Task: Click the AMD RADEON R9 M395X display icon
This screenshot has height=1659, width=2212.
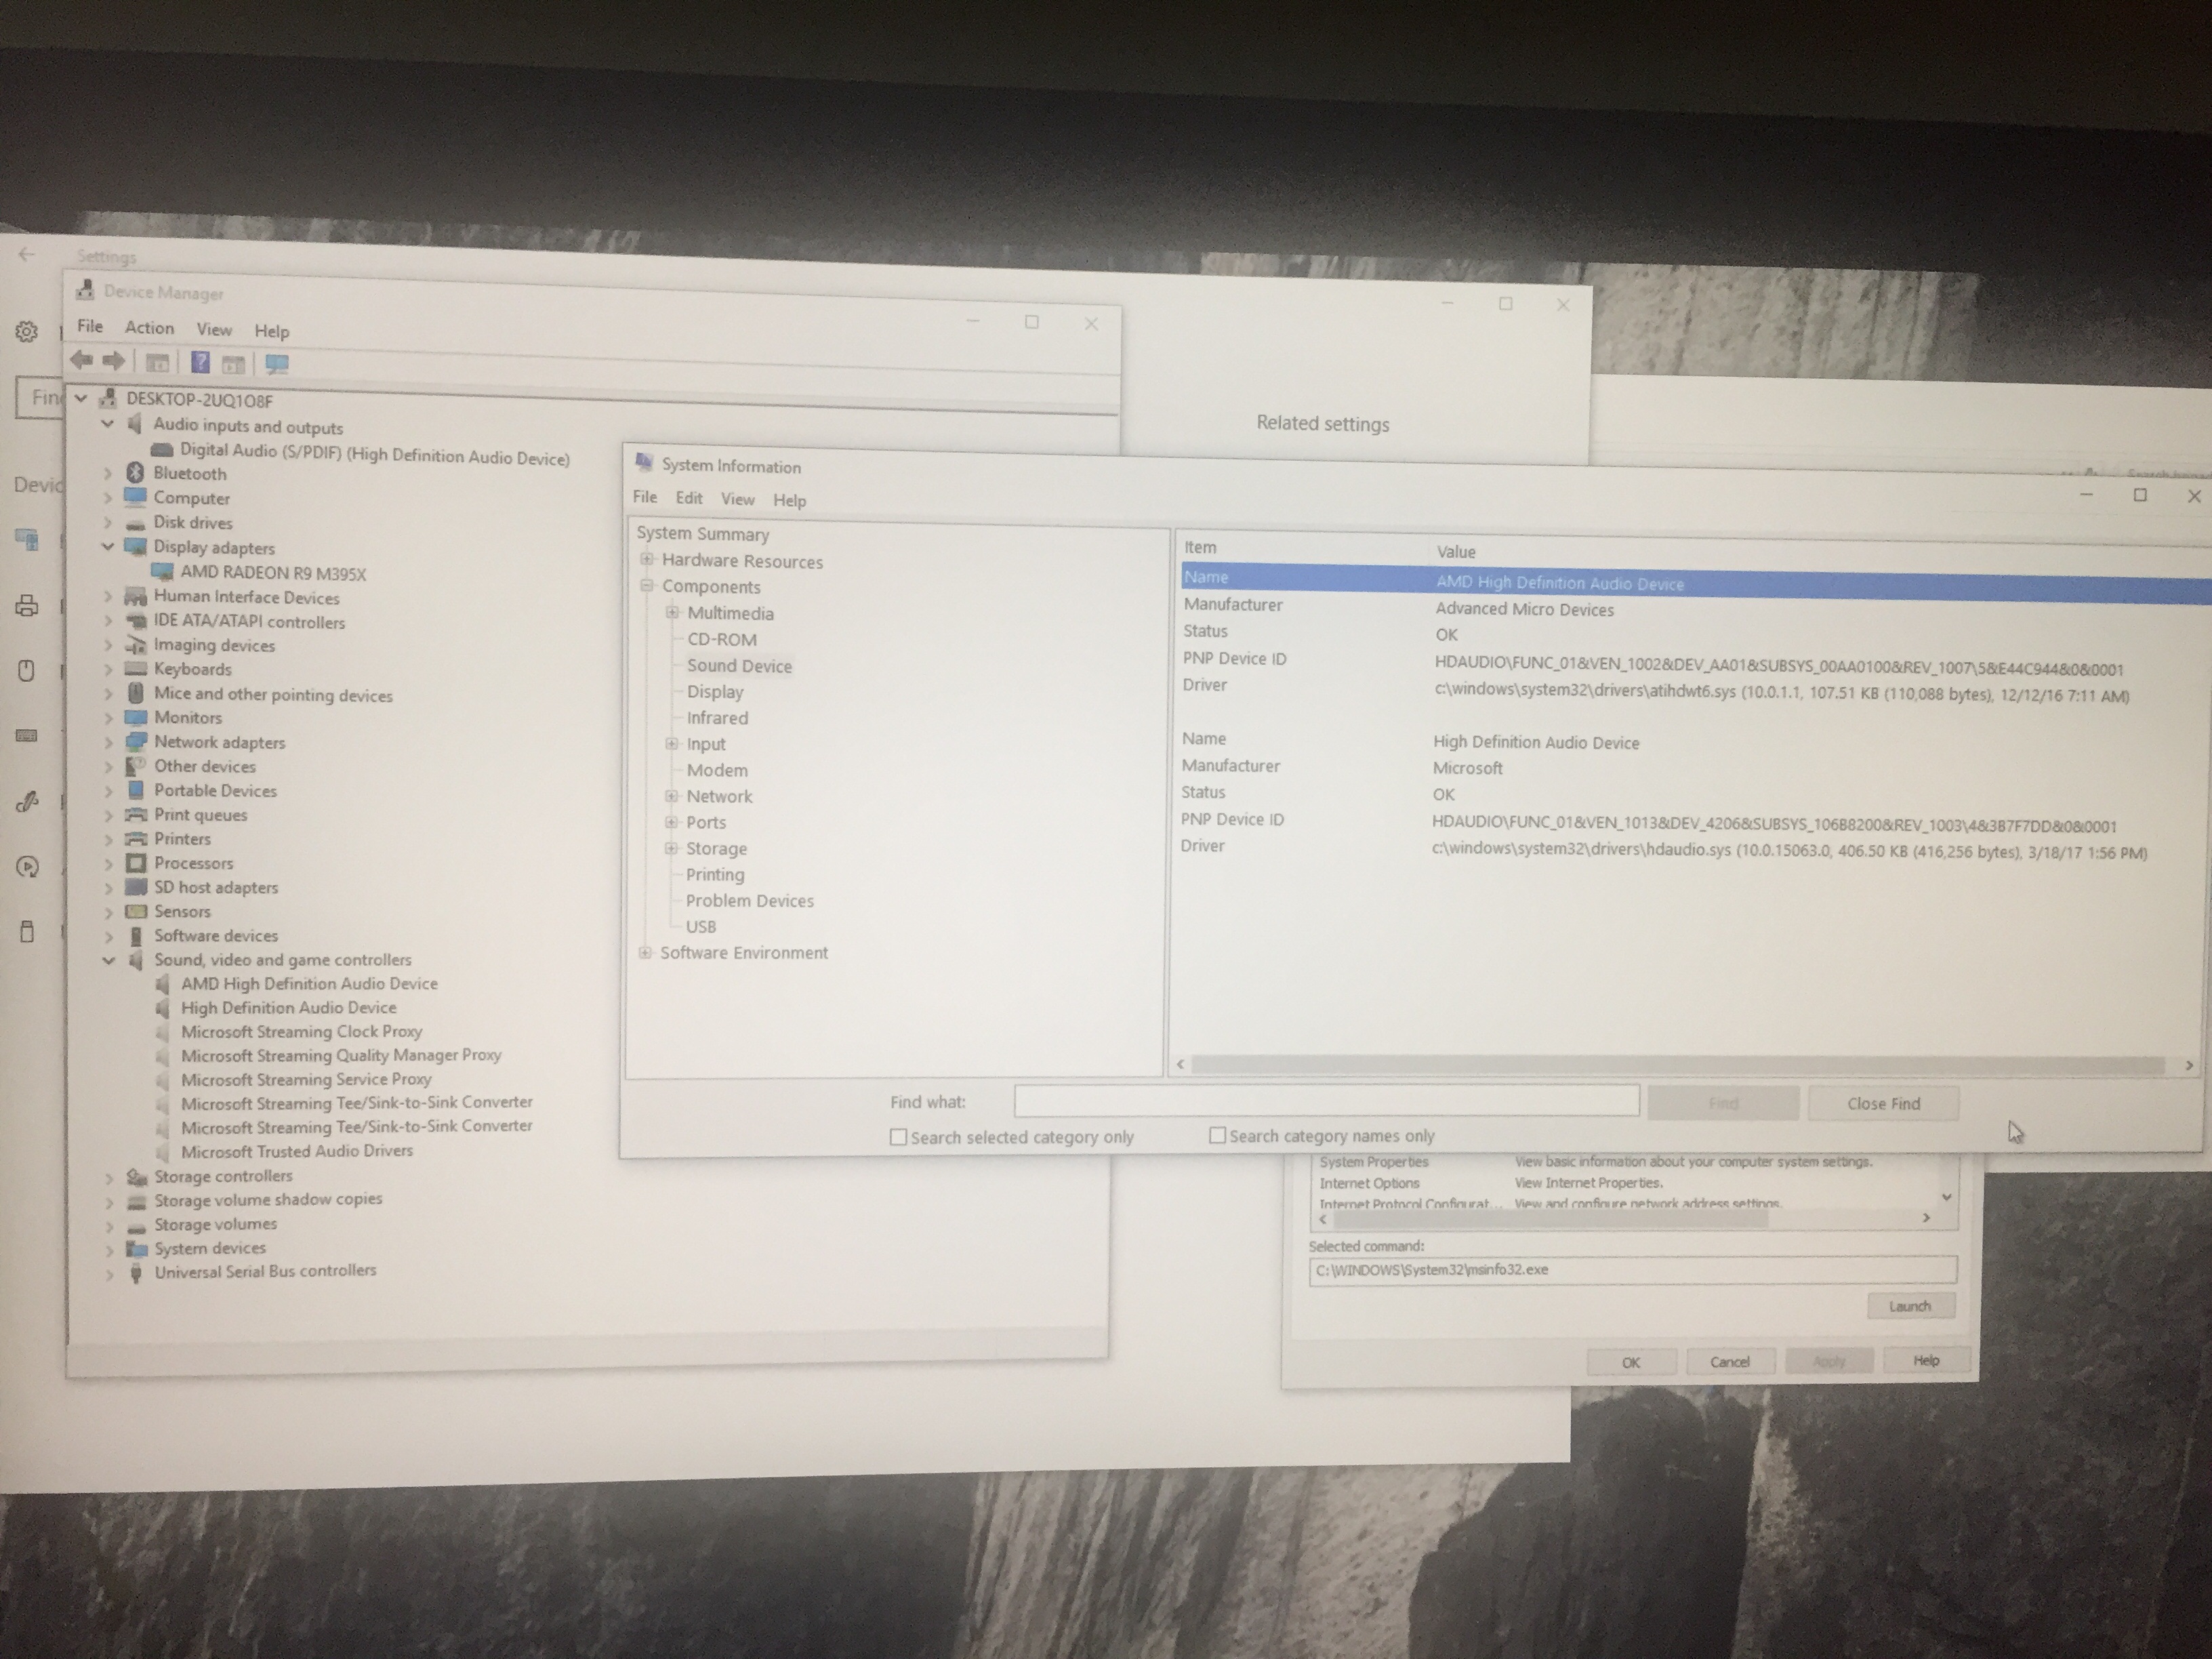Action: coord(162,571)
